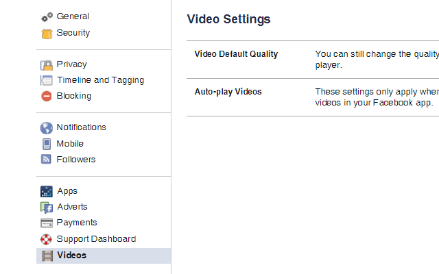Click the Adverts icon in the sidebar
The width and height of the screenshot is (439, 274).
(x=47, y=208)
